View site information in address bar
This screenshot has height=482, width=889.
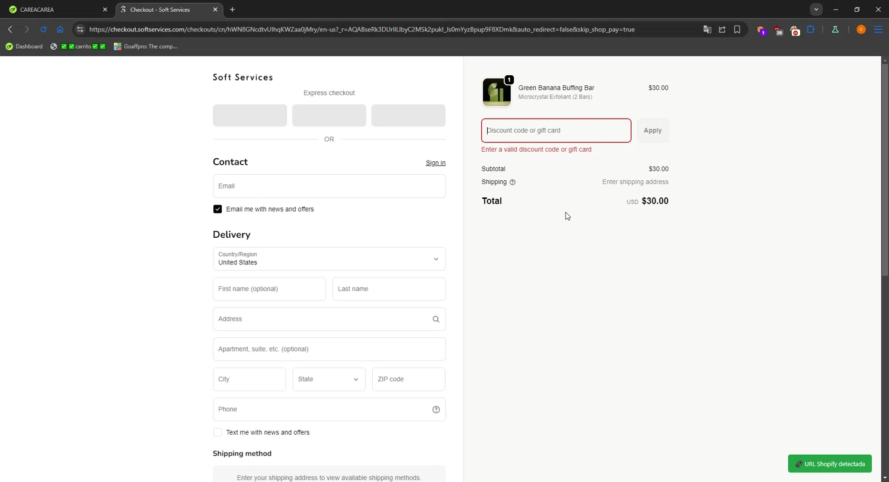click(80, 29)
